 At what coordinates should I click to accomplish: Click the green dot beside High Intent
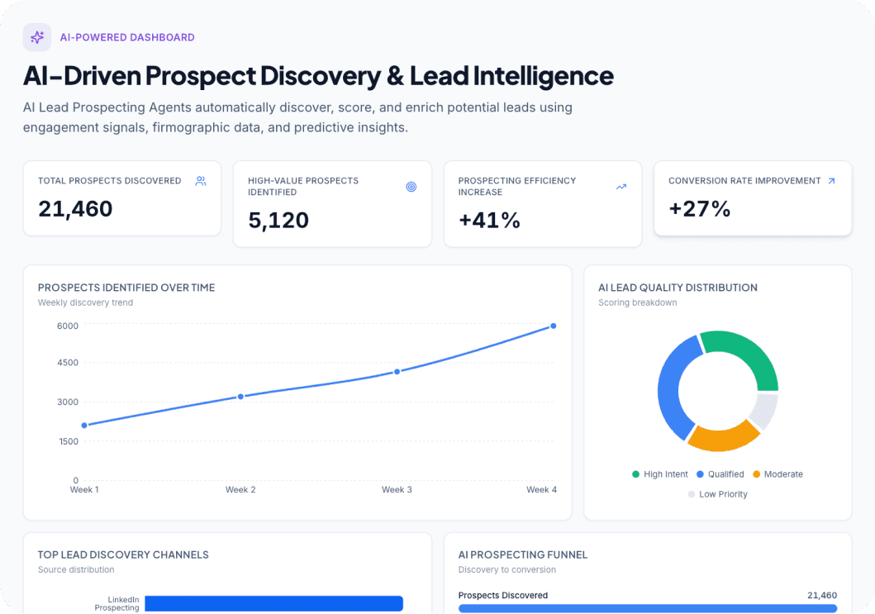click(x=635, y=474)
